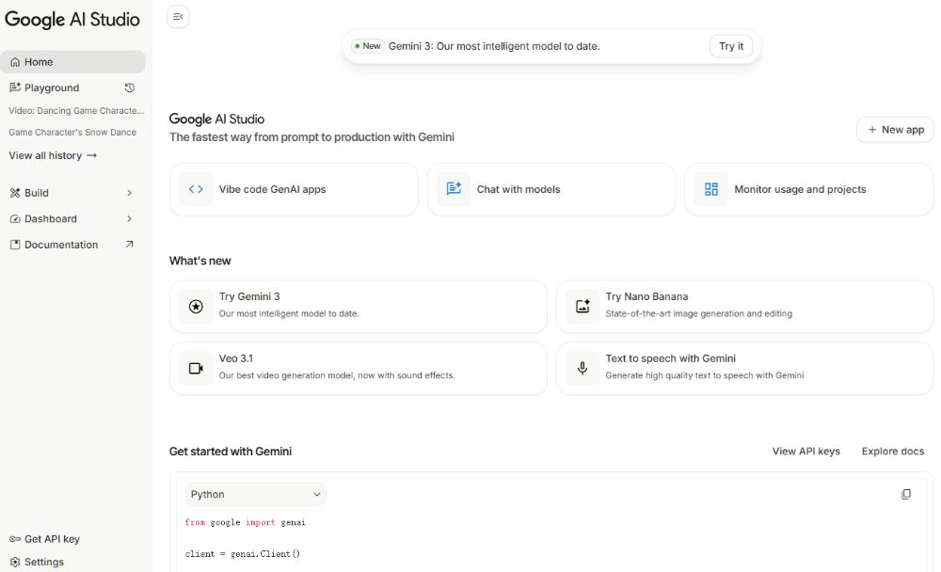Click the Monitor usage grid icon
Screen dimensions: 941x572
click(710, 189)
